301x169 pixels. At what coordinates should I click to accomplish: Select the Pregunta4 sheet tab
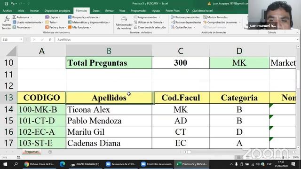(x=32, y=152)
